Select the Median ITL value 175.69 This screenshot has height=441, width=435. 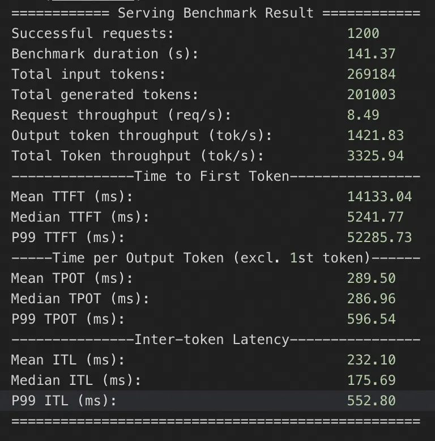tap(371, 380)
